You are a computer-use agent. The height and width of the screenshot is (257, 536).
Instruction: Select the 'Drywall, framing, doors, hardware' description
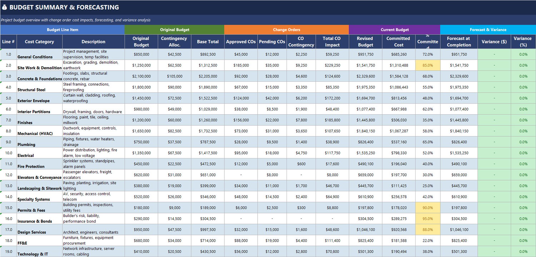(x=94, y=109)
